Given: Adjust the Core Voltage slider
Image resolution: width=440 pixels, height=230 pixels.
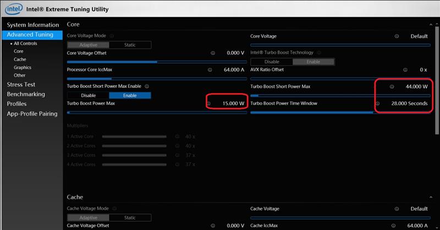Looking at the screenshot, I should click(340, 45).
